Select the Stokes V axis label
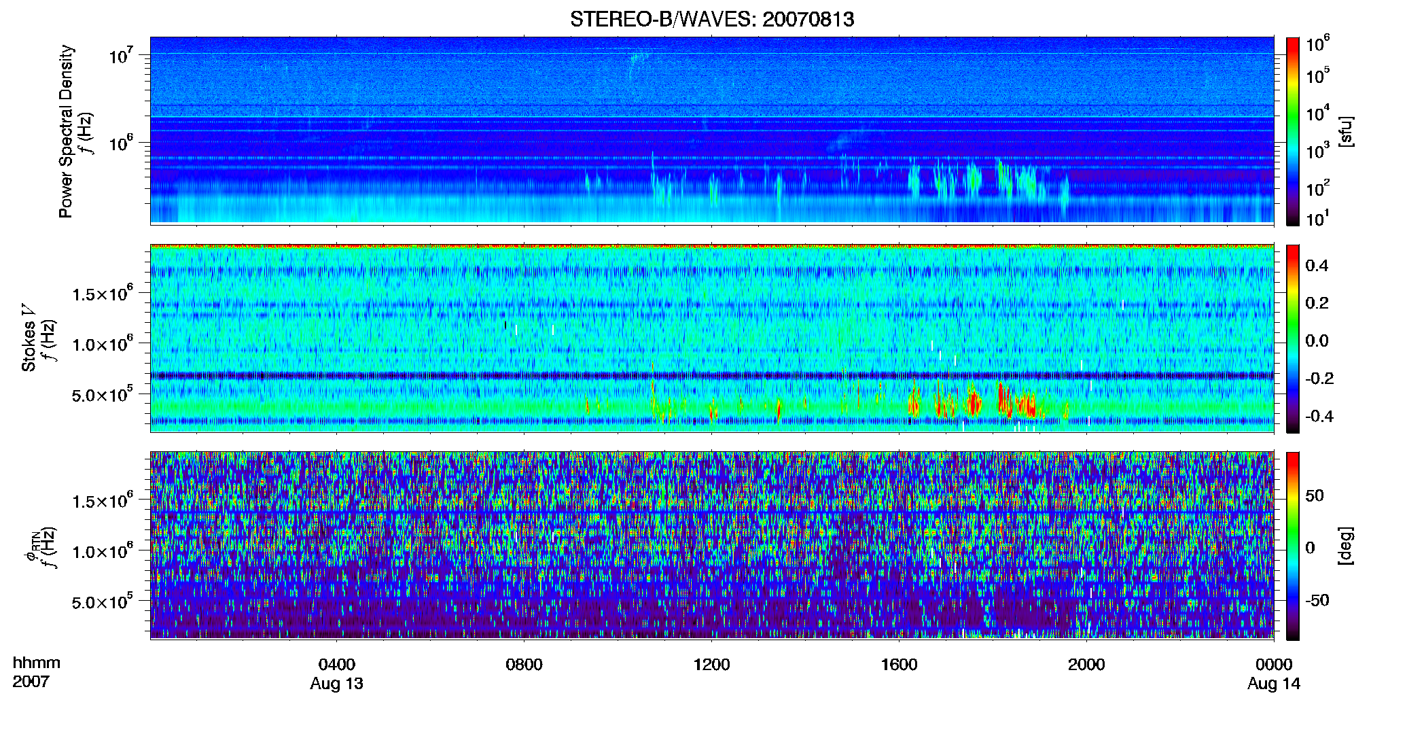This screenshot has height=734, width=1424. (x=29, y=338)
